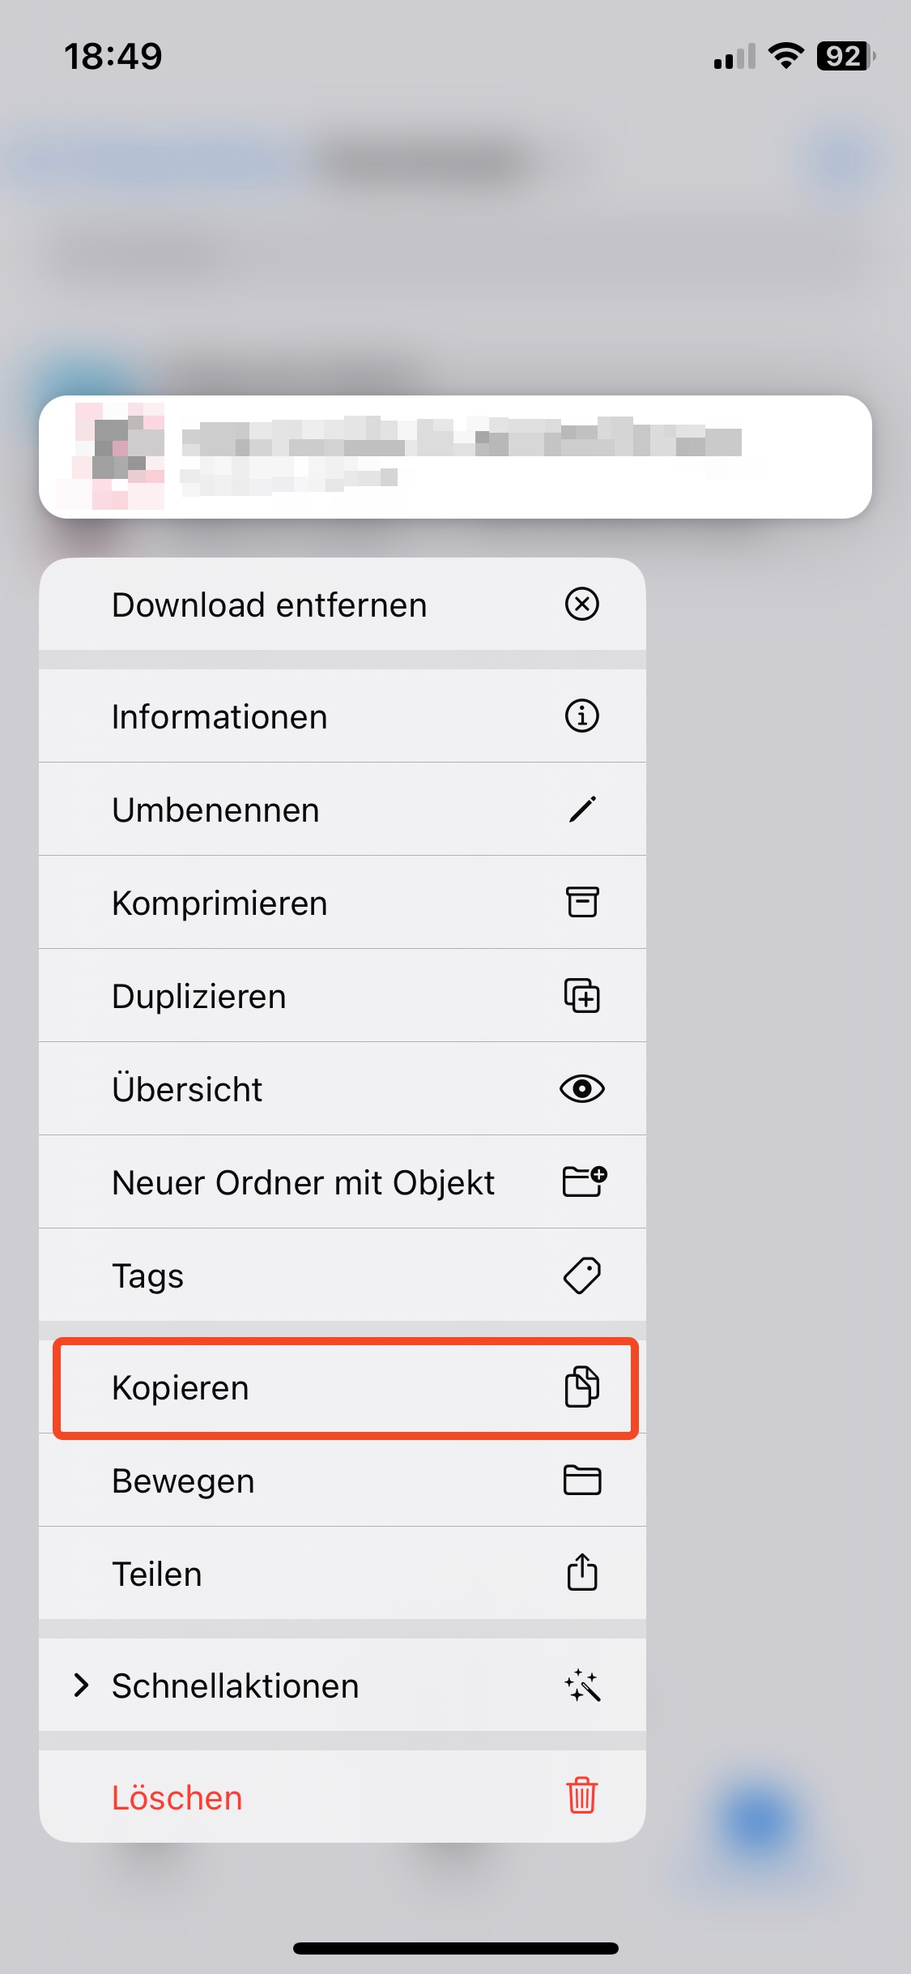Tap the Übersicht eye icon
Screen dimensions: 911x1974
coord(581,1089)
